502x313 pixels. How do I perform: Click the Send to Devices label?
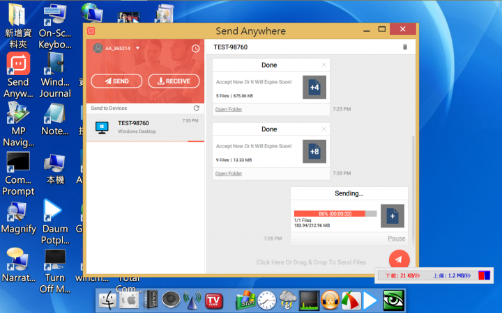click(x=109, y=108)
